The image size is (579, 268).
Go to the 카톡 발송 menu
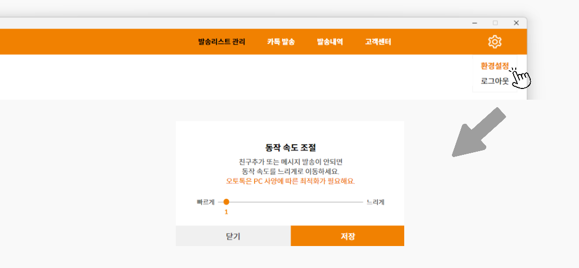pyautogui.click(x=281, y=42)
